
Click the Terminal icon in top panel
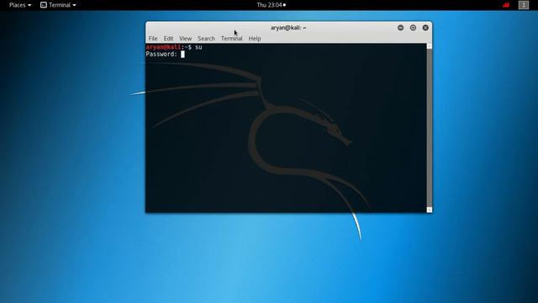coord(43,5)
